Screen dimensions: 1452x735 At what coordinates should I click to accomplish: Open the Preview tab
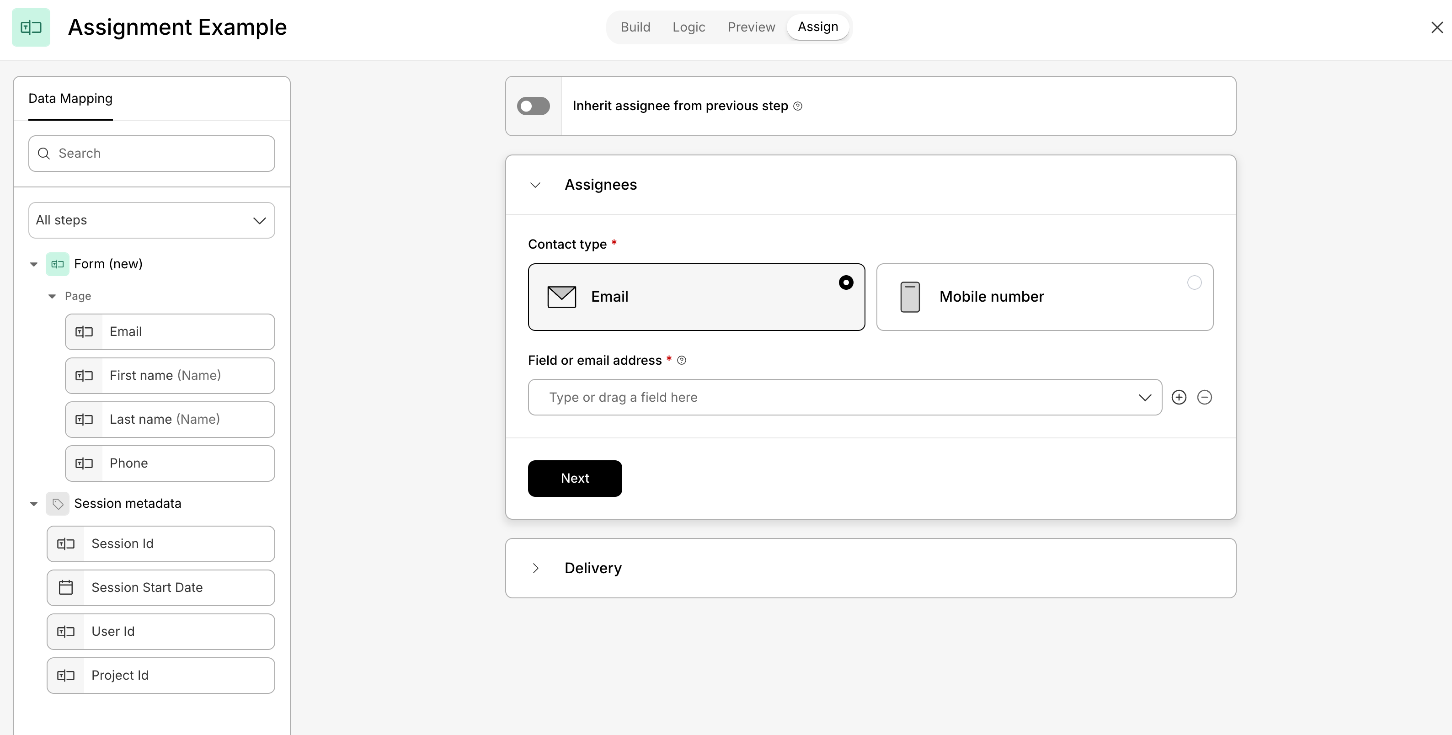click(751, 27)
